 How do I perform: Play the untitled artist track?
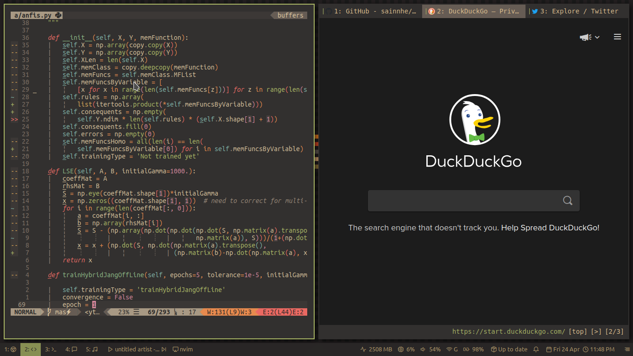[x=110, y=349]
